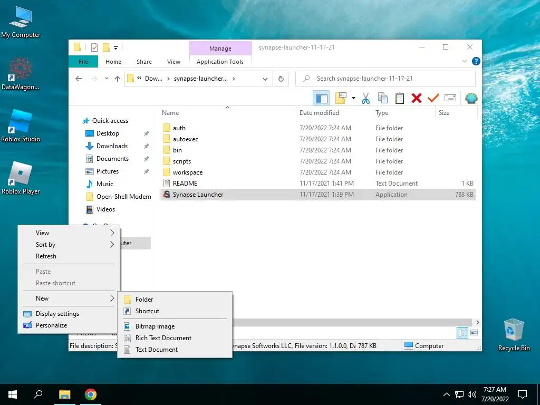Create new Folder from submenu
The height and width of the screenshot is (405, 540).
175,300
